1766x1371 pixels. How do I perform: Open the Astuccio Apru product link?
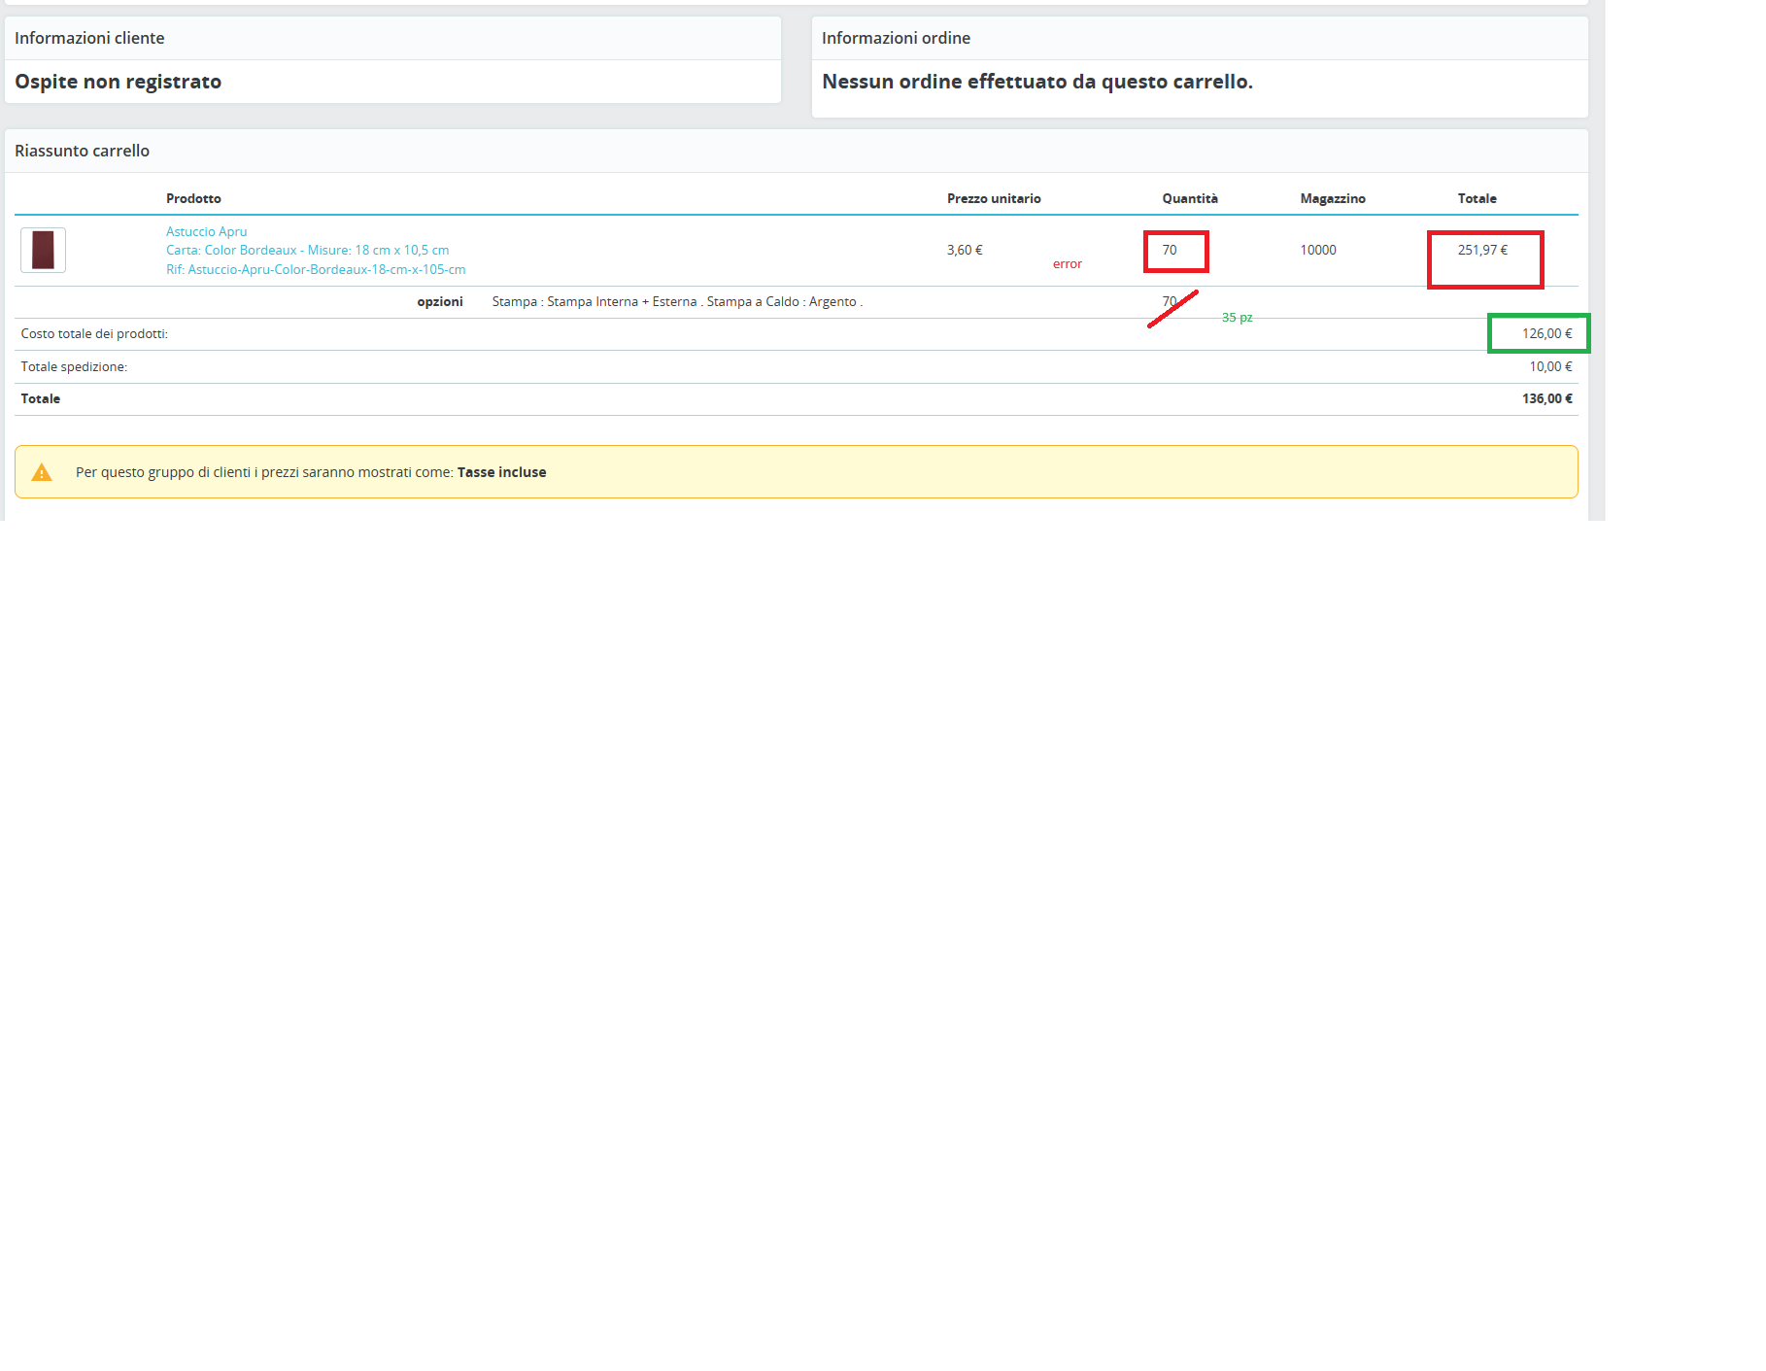(x=206, y=231)
